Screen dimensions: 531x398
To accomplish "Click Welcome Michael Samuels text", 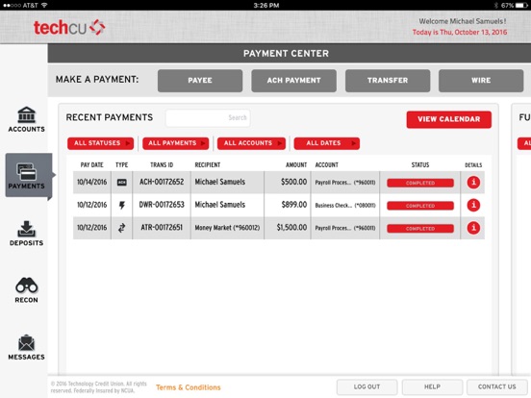I will (463, 21).
